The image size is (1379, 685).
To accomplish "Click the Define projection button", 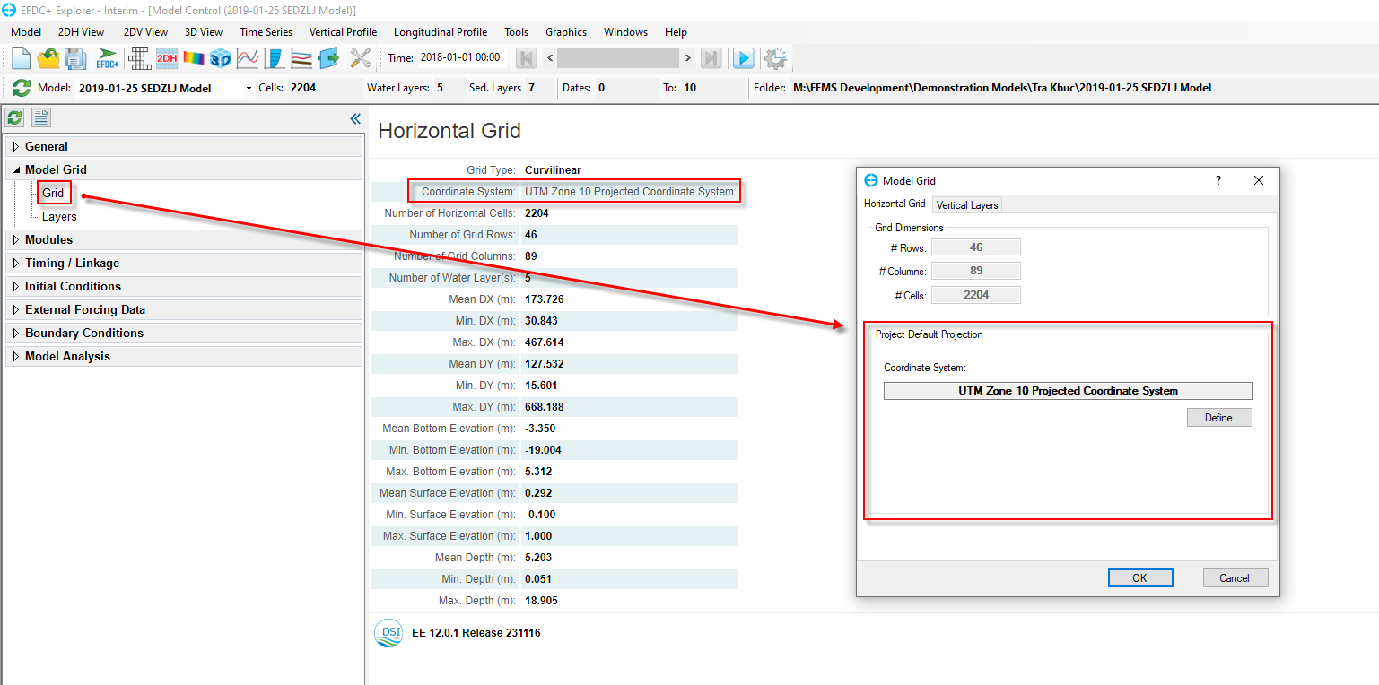I will point(1218,418).
